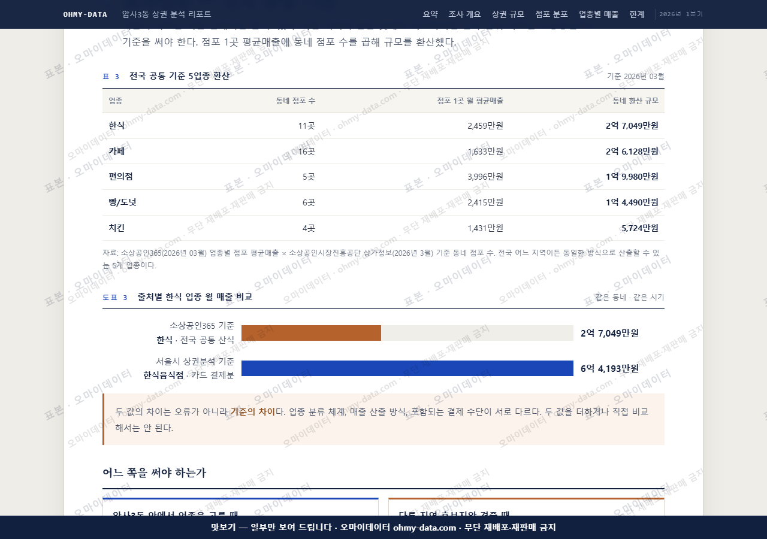Select the 빵/도넛 row name
The width and height of the screenshot is (767, 539).
(123, 202)
